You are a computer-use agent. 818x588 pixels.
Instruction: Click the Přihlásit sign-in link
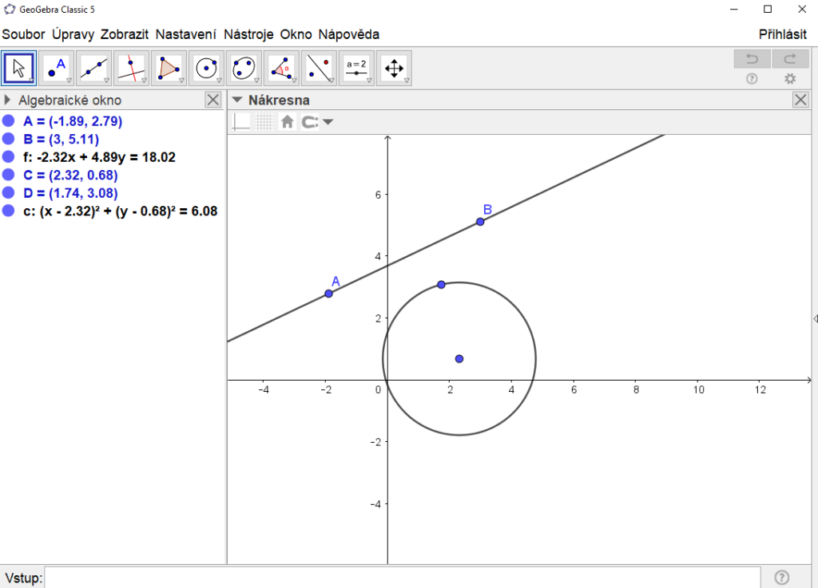(782, 34)
